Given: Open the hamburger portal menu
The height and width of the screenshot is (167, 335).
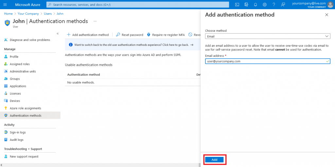Looking at the screenshot, I should tap(5, 5).
